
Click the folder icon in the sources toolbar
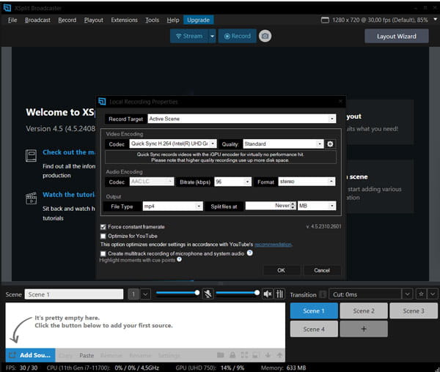[221, 355]
